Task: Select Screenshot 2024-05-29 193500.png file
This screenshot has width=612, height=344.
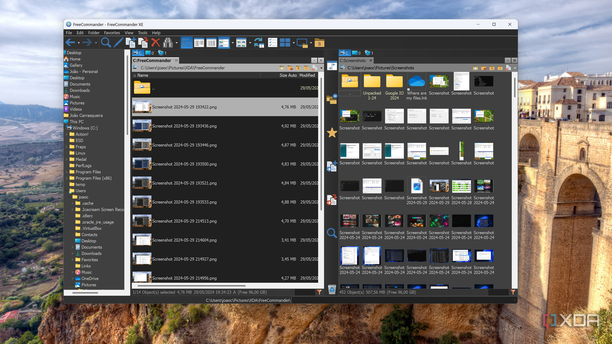Action: coord(184,164)
